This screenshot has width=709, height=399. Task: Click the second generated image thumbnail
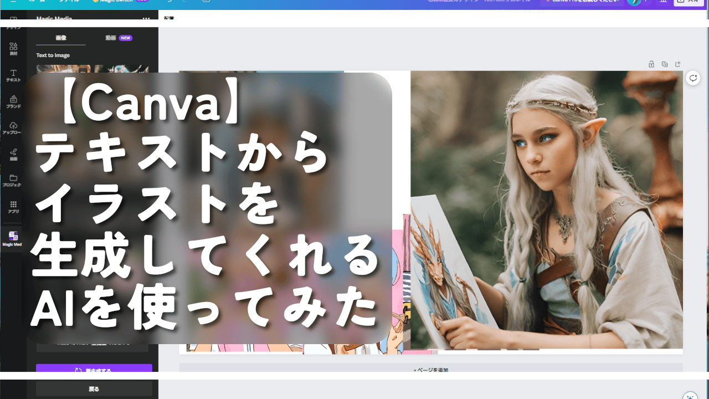point(122,69)
